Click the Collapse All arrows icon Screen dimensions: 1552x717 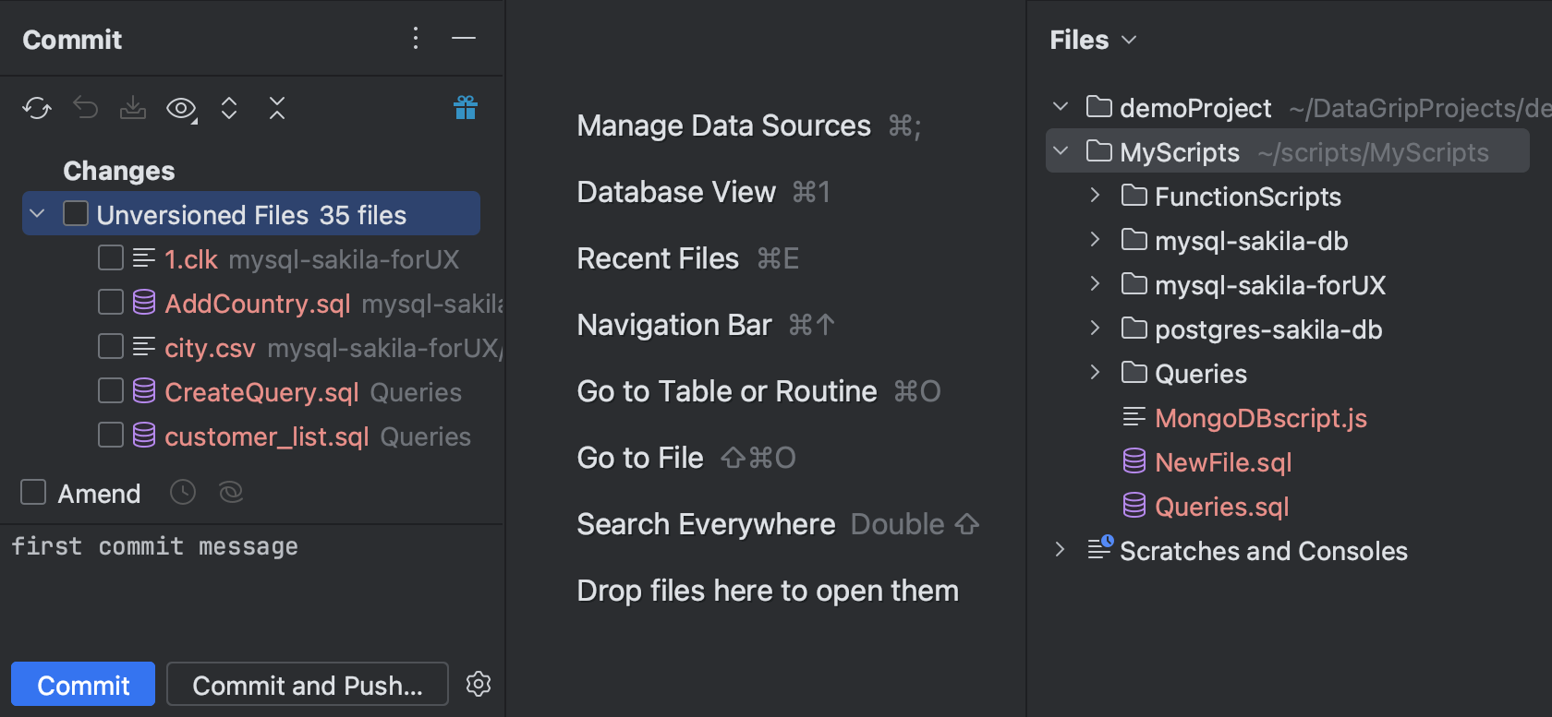click(x=277, y=109)
